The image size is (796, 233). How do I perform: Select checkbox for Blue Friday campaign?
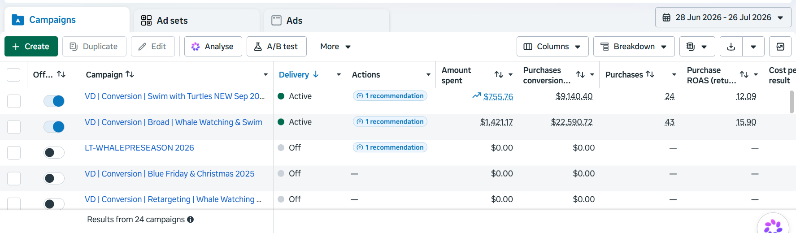pos(14,179)
